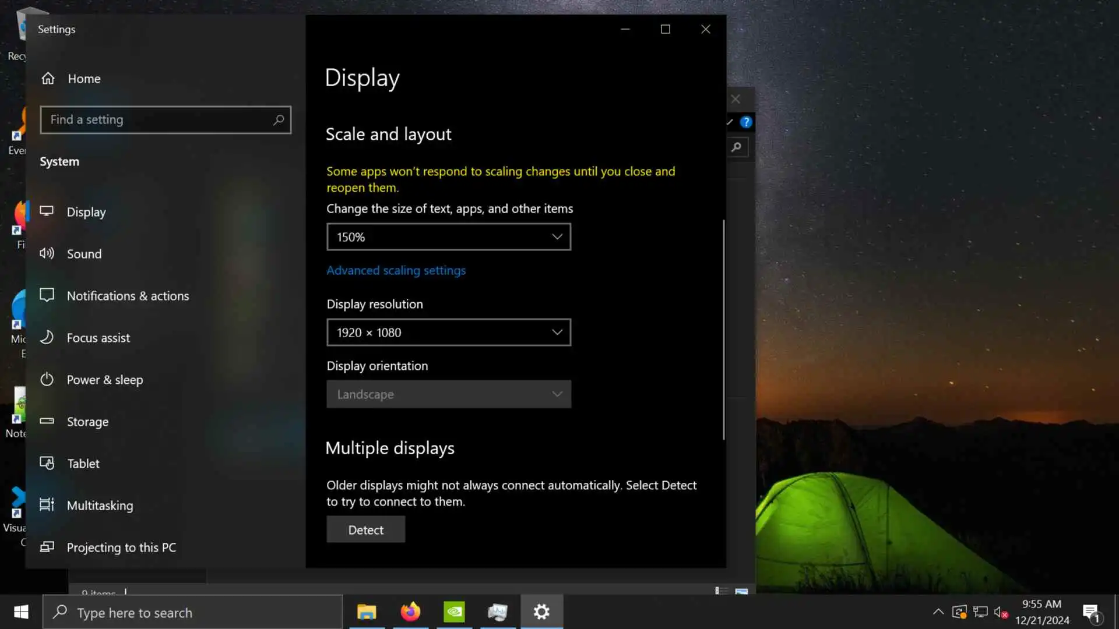The image size is (1119, 629).
Task: Open the 1920 × 1080 resolution dropdown
Action: pyautogui.click(x=448, y=333)
